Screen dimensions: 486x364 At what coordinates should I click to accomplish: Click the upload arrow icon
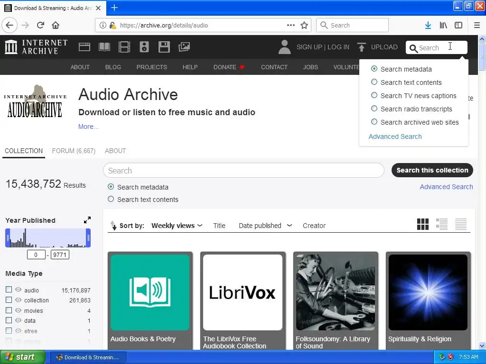[x=361, y=47]
